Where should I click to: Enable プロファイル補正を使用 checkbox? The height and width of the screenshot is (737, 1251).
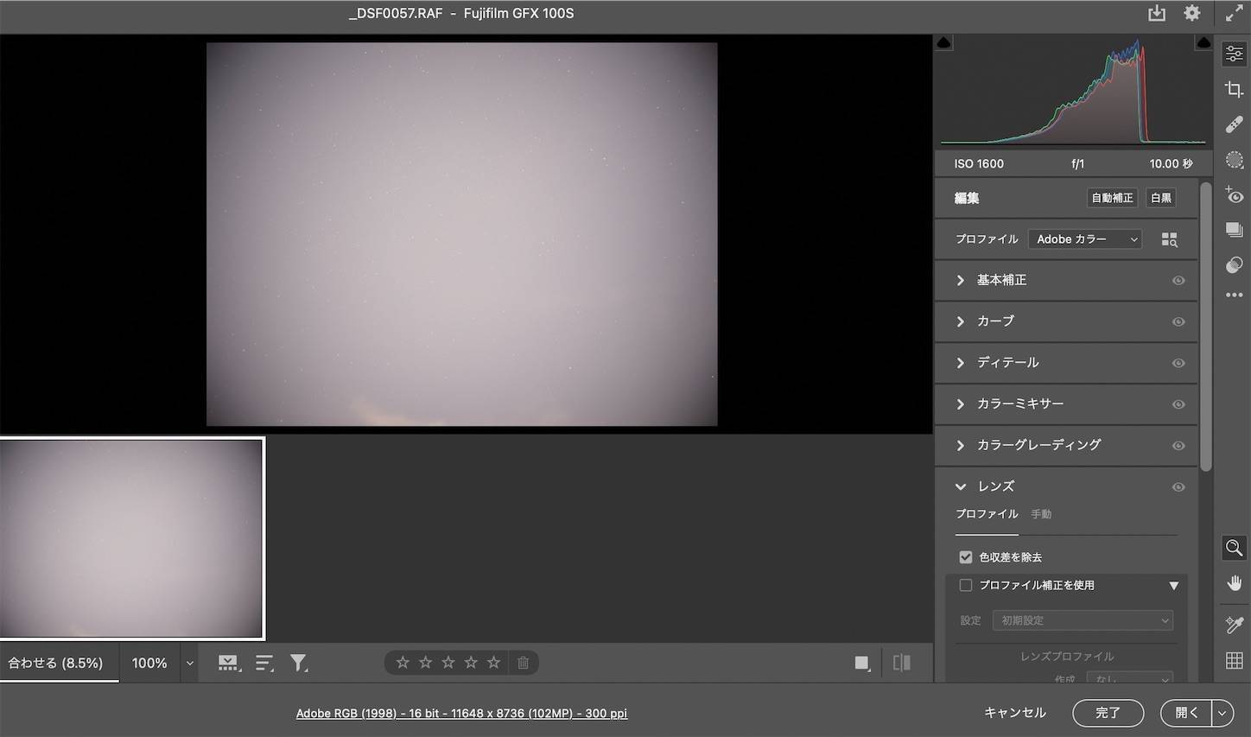coord(965,585)
